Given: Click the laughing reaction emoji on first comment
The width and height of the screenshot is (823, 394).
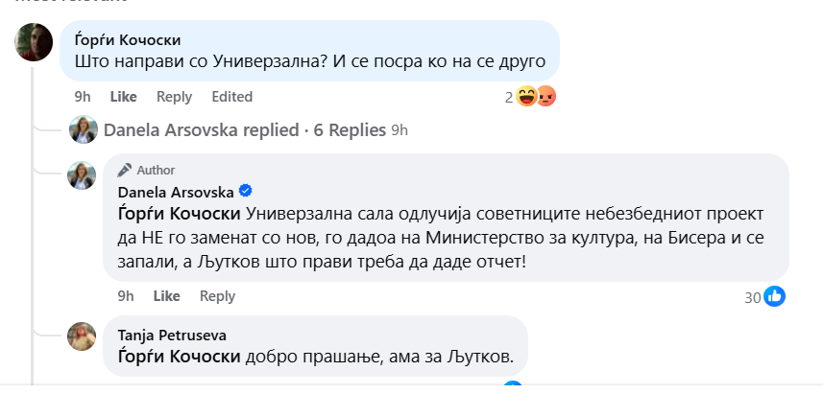Looking at the screenshot, I should 526,97.
